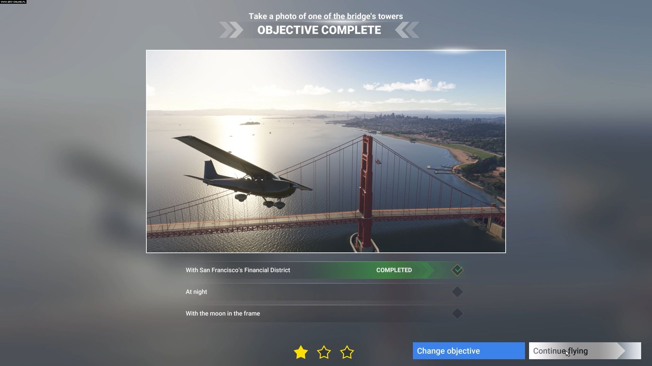The image size is (652, 366).
Task: Select the With the moon in the frame row
Action: 324,313
